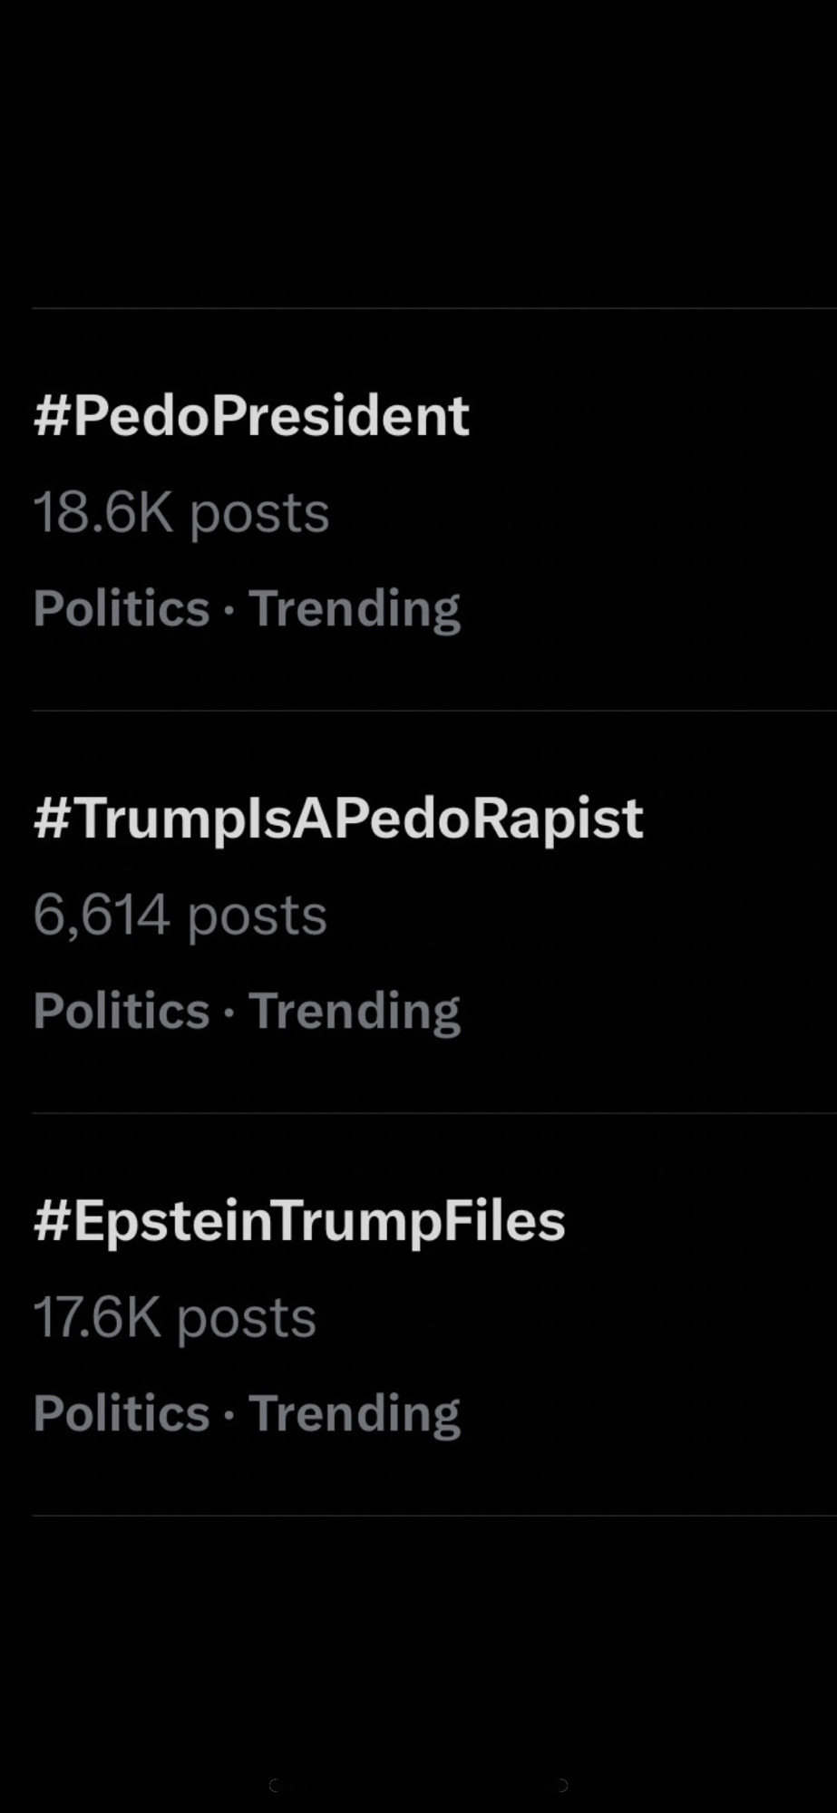Tap the 6,614 posts count
Image resolution: width=837 pixels, height=1813 pixels.
tap(180, 916)
